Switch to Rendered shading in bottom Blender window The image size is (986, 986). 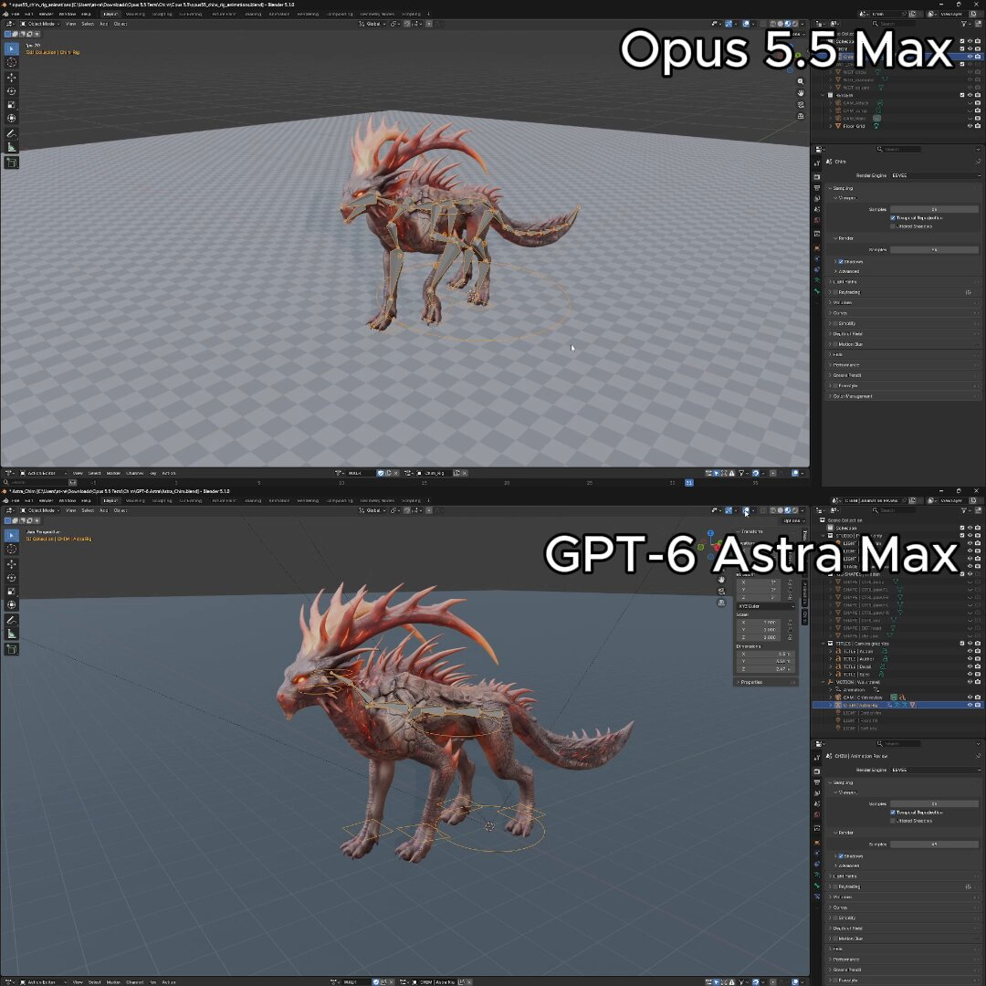point(795,510)
